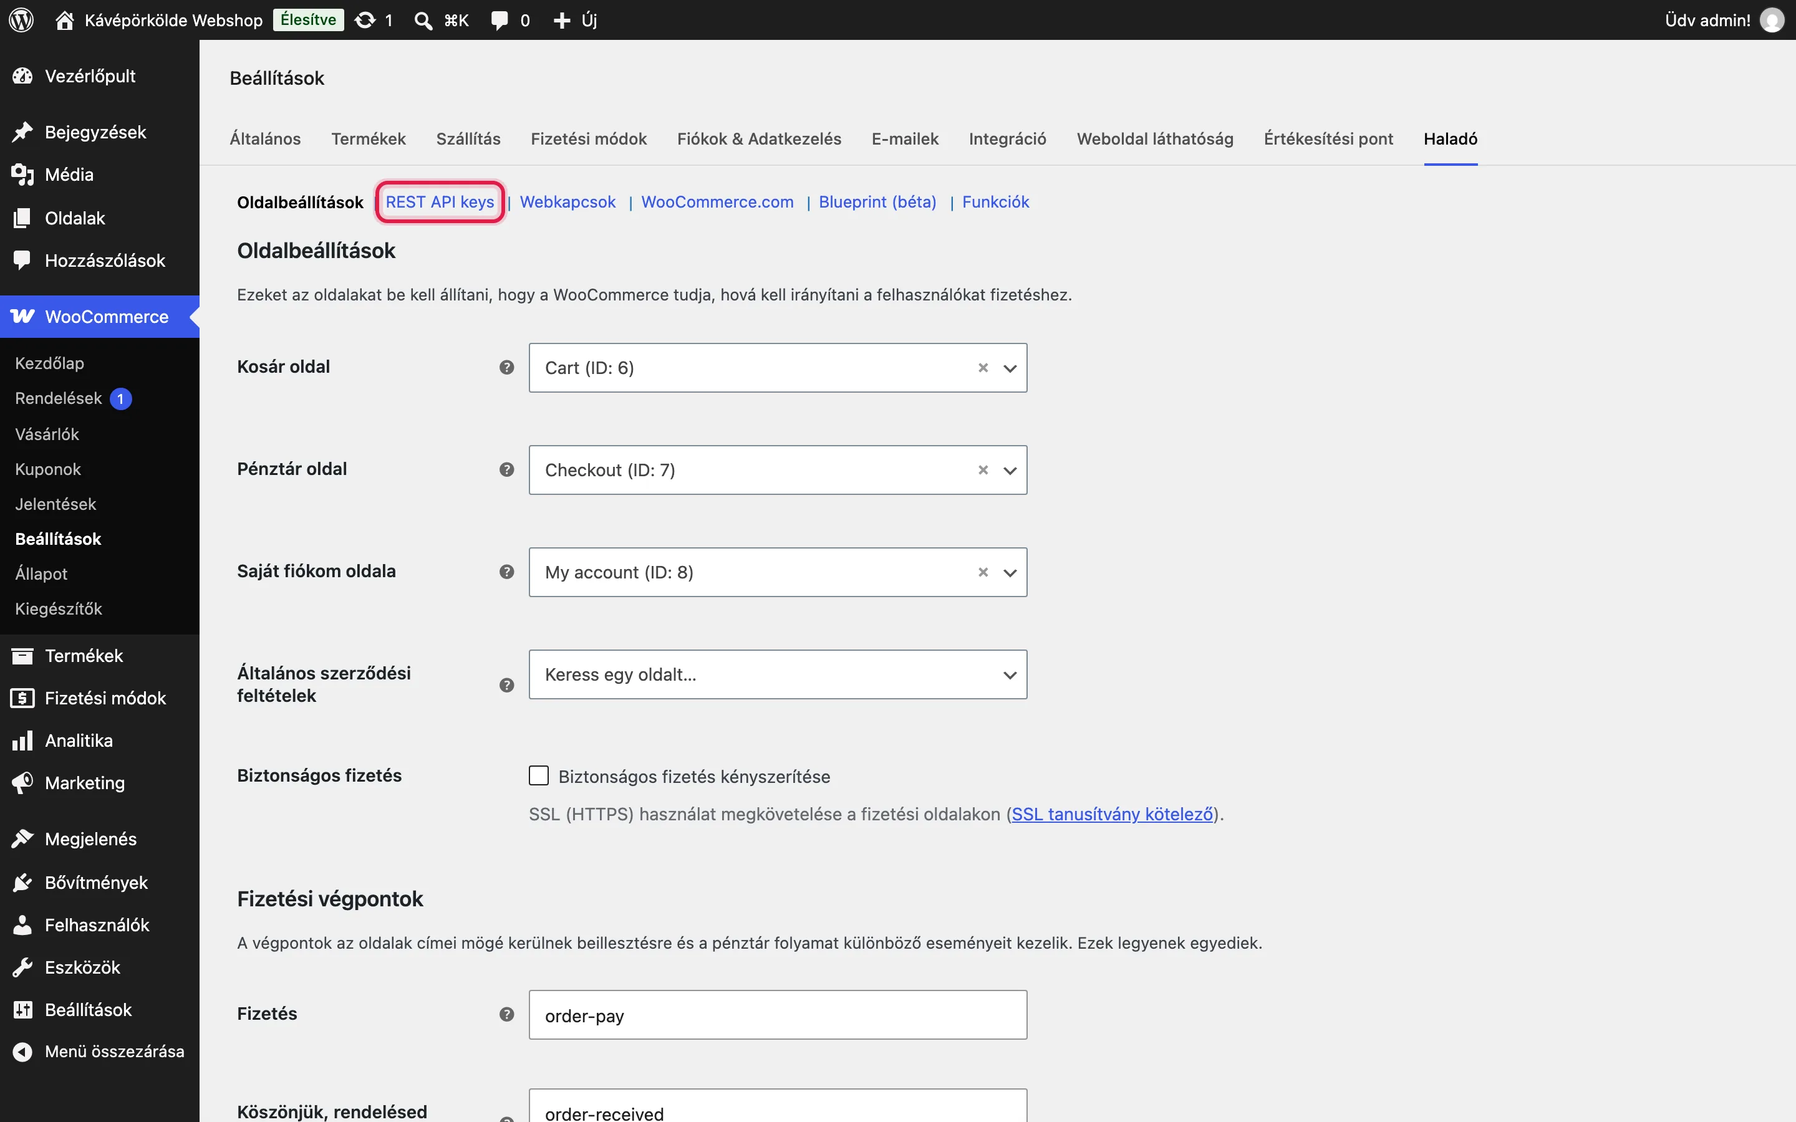Clear the Cart (ID: 6) selection
The image size is (1796, 1122).
click(x=983, y=367)
